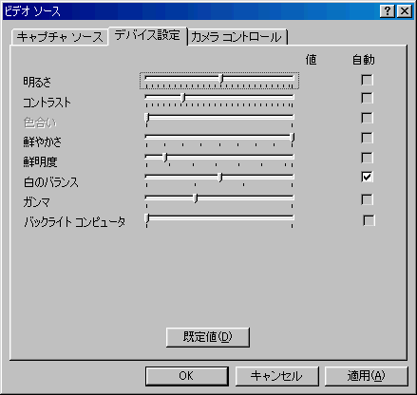Check the 鮮明度 auto box
The height and width of the screenshot is (395, 417).
coord(367,158)
